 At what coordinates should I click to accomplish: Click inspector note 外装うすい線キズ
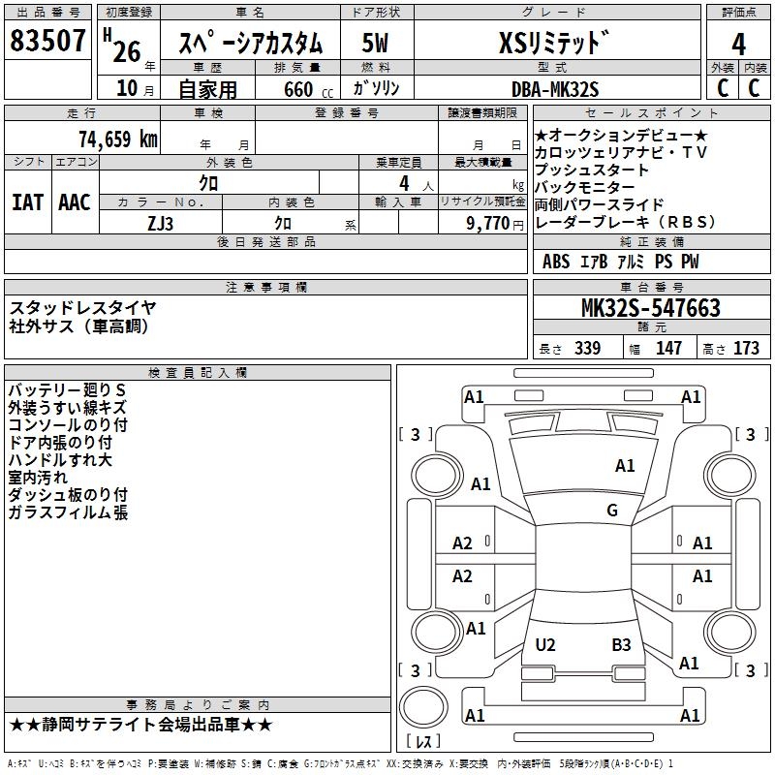(x=68, y=407)
